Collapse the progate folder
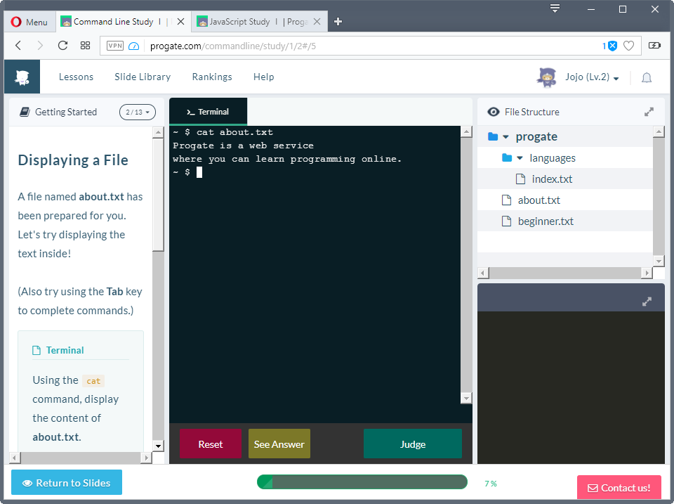Viewport: 674px width, 504px height. (x=505, y=137)
